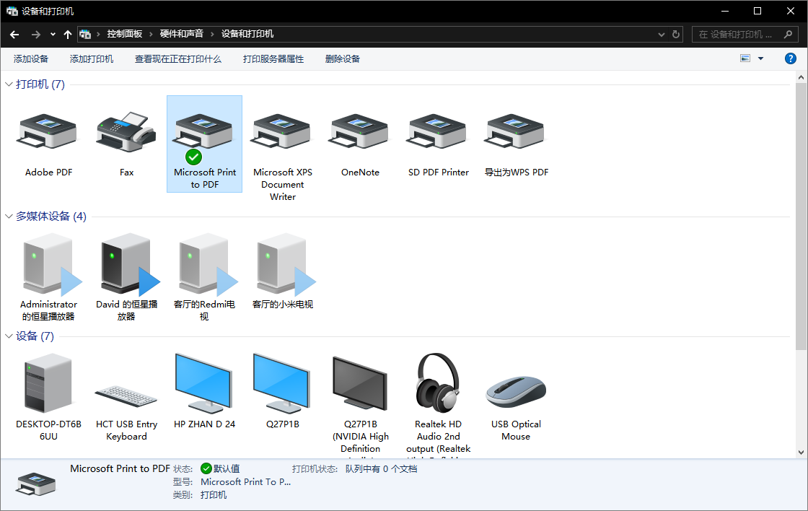Select the Q27P1B monitor with blue screen
Viewport: 808px width, 511px height.
(282, 390)
